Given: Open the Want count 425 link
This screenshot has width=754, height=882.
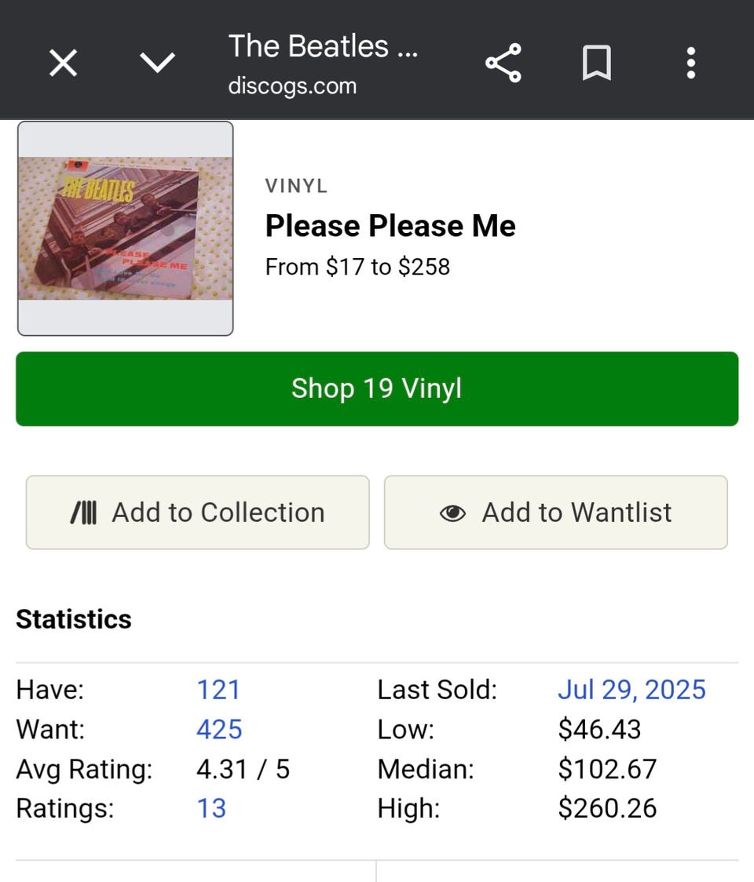Looking at the screenshot, I should coord(219,729).
